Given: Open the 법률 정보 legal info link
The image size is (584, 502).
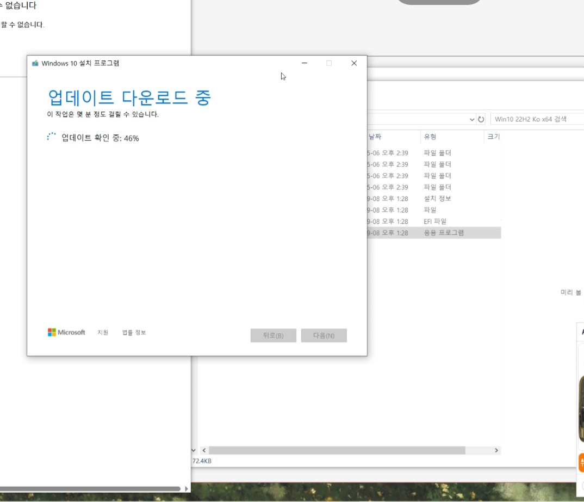Looking at the screenshot, I should (134, 332).
